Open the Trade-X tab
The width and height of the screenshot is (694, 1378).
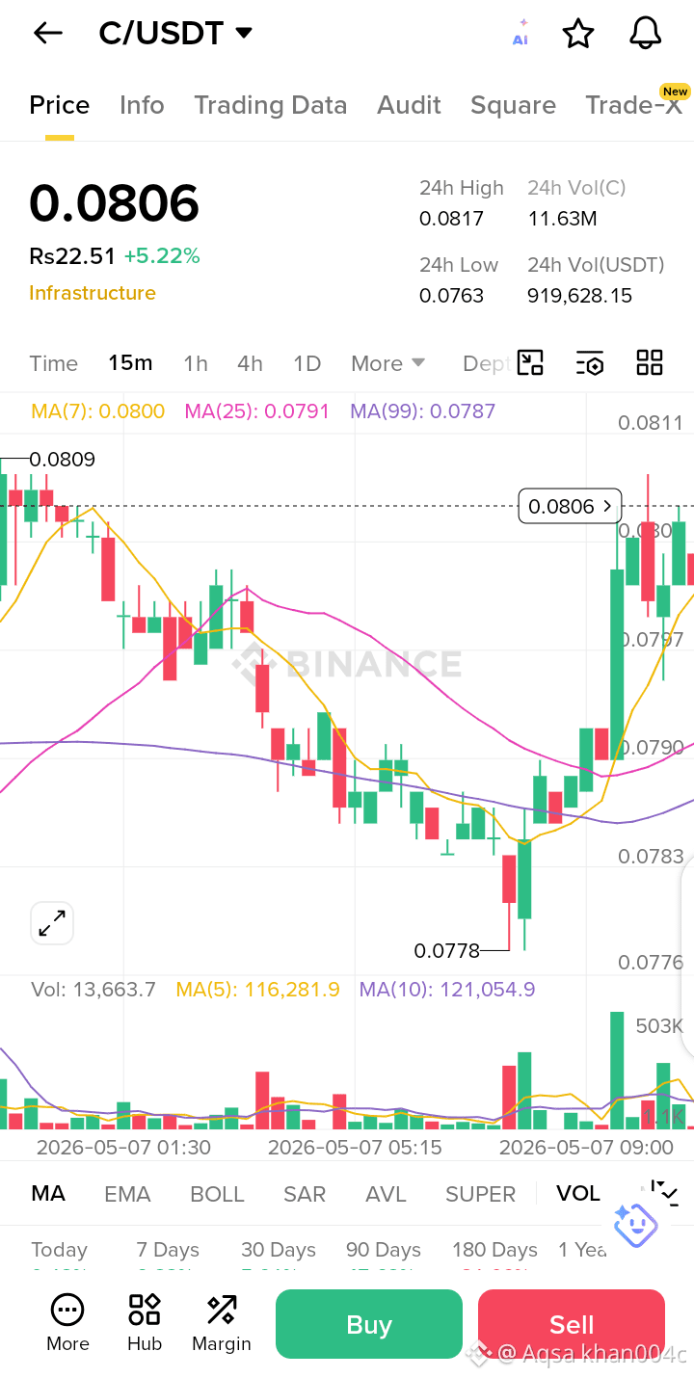click(x=634, y=105)
